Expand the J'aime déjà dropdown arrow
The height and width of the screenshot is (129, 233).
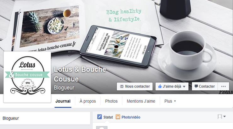pyautogui.click(x=184, y=87)
